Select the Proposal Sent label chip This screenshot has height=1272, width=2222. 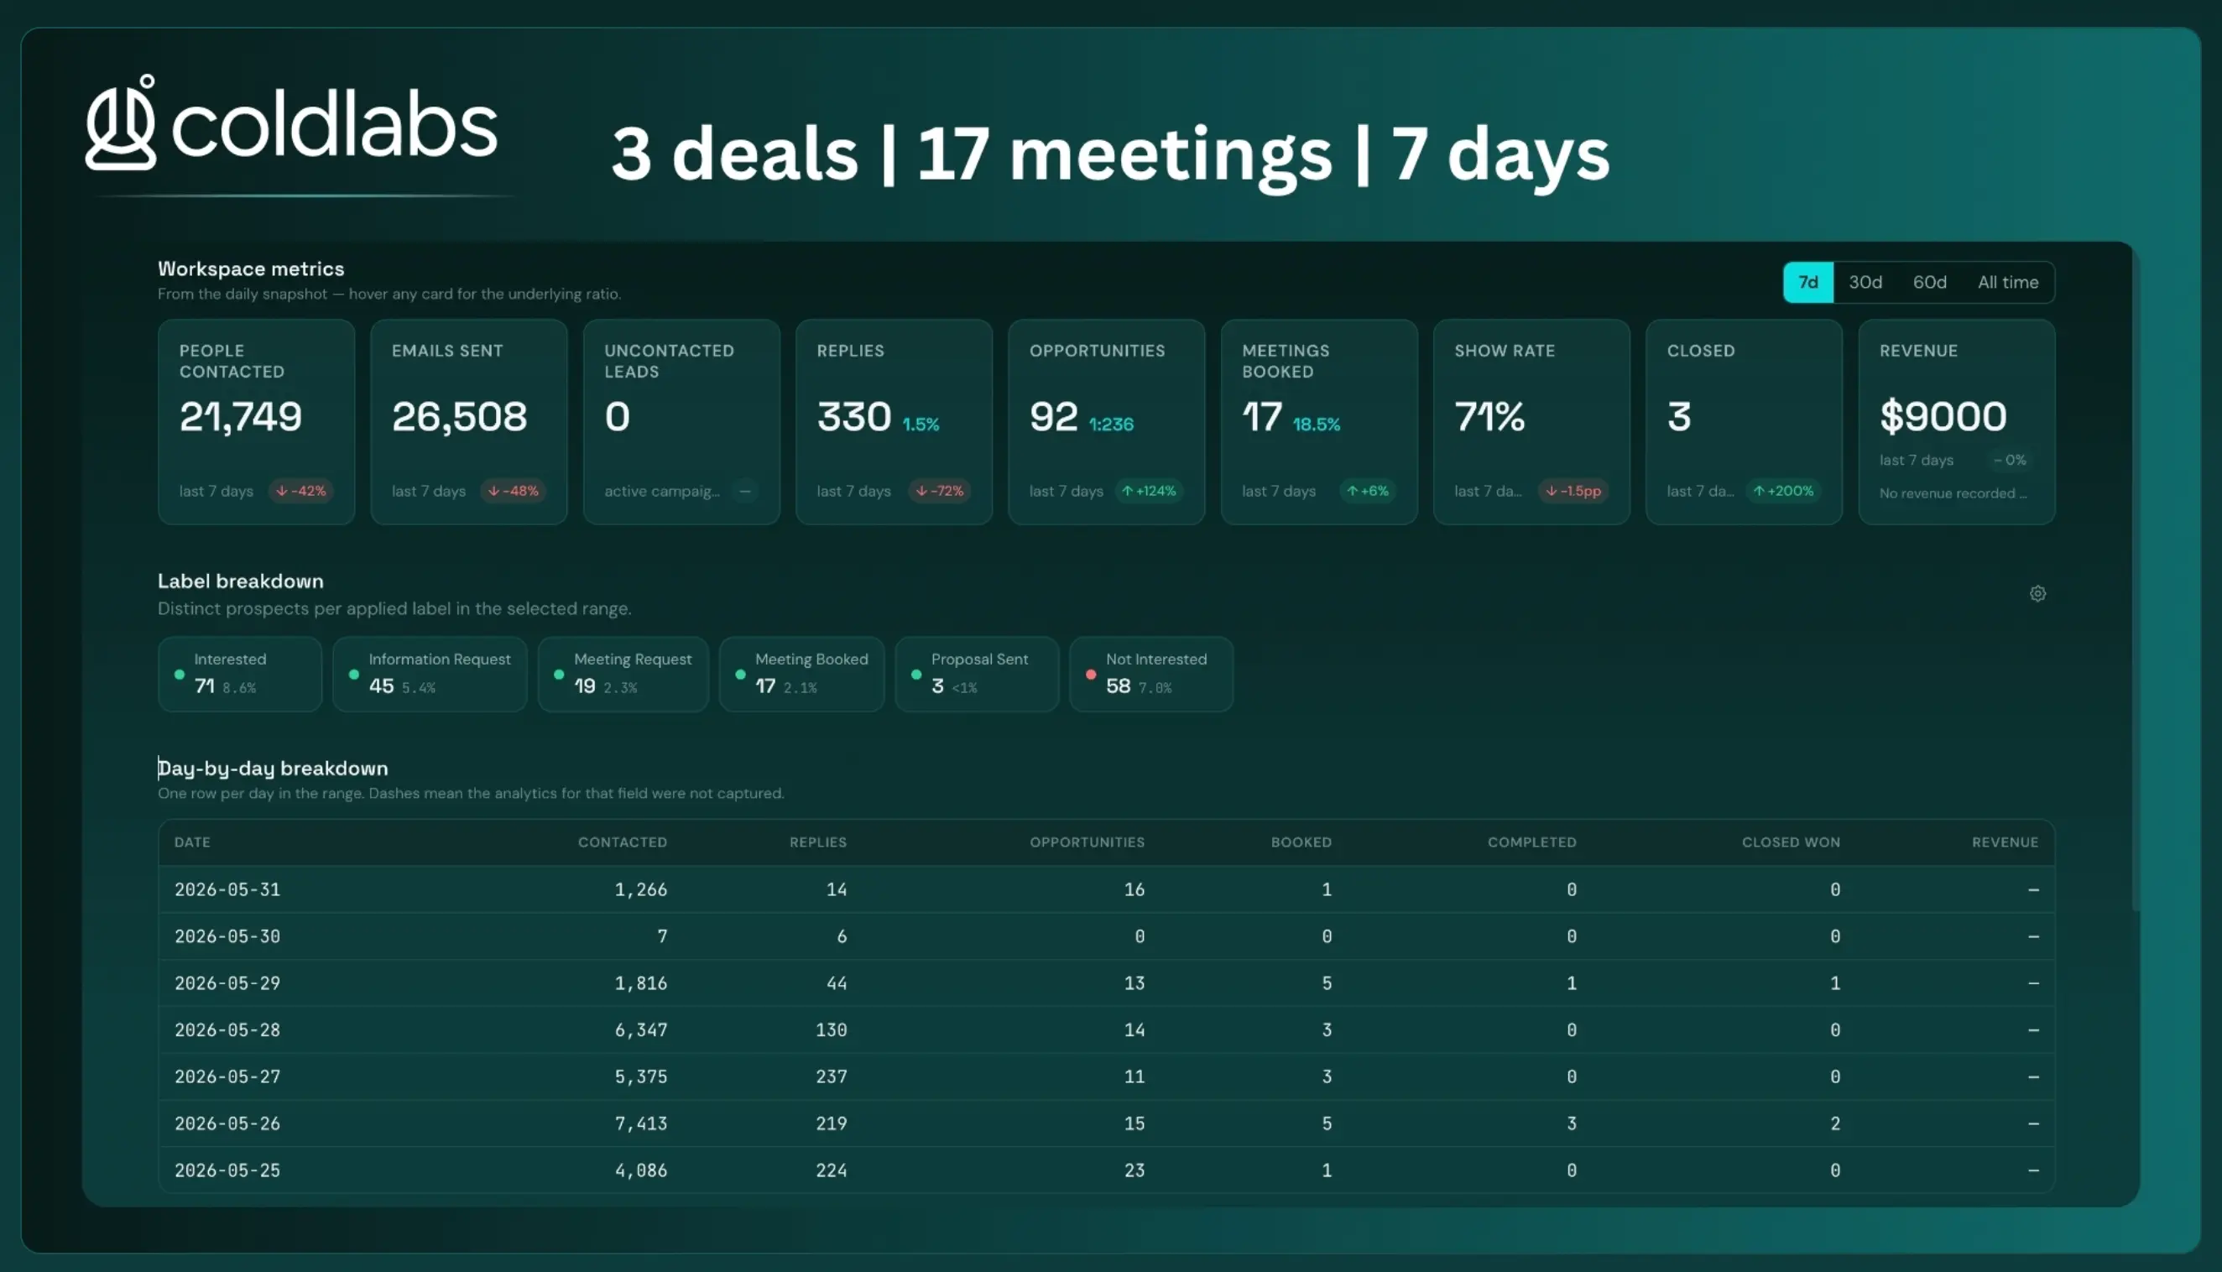[x=977, y=674]
